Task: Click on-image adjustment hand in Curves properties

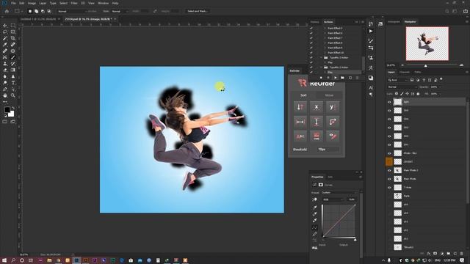Action: 314,199
